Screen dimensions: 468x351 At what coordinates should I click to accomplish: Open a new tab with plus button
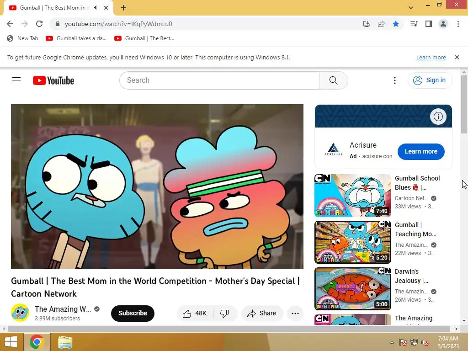pyautogui.click(x=123, y=8)
